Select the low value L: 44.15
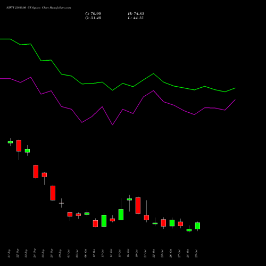The width and height of the screenshot is (266, 266). point(136,18)
